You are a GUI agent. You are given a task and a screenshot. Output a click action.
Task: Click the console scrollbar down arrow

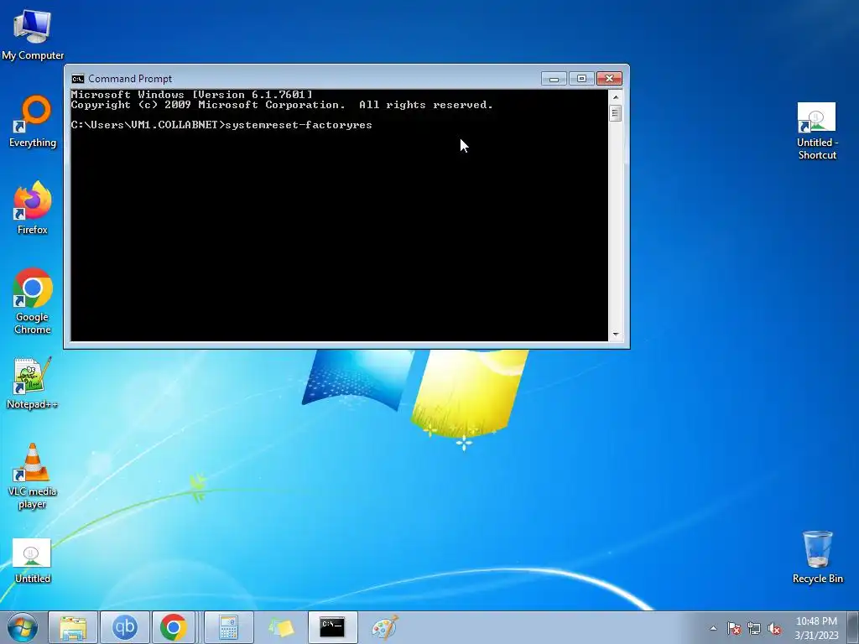tap(616, 334)
